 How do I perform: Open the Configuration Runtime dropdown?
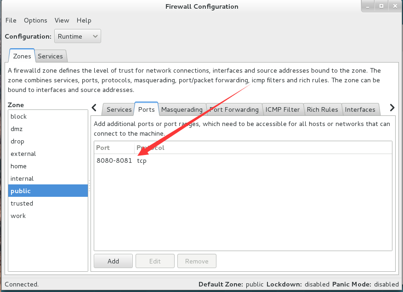(78, 36)
